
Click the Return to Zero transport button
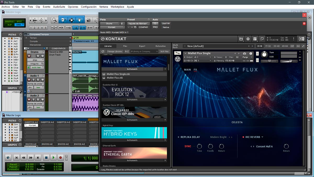pos(16,158)
